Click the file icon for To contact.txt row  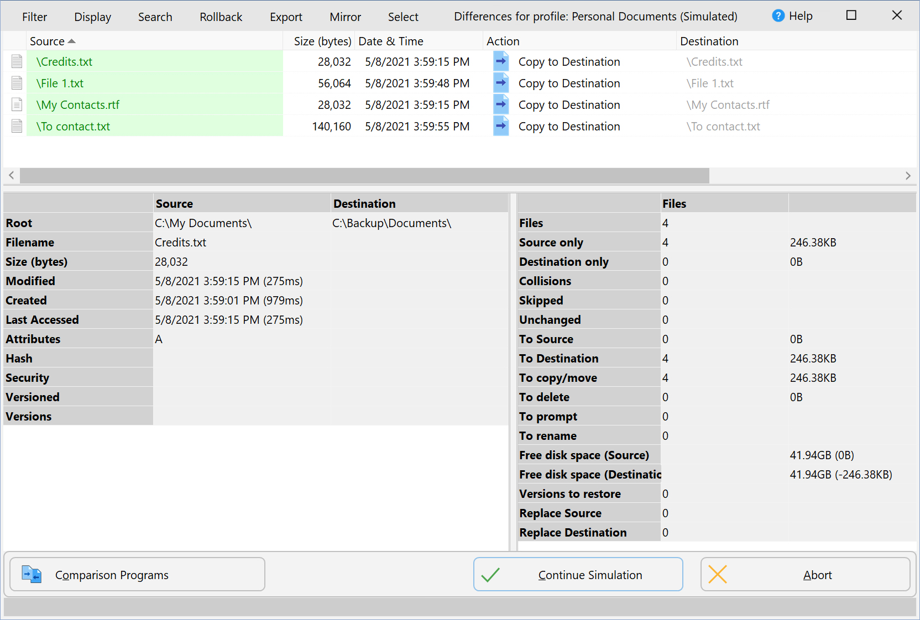click(x=17, y=126)
